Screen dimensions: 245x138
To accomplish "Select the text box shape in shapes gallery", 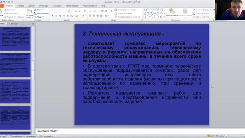I will click(145, 10).
